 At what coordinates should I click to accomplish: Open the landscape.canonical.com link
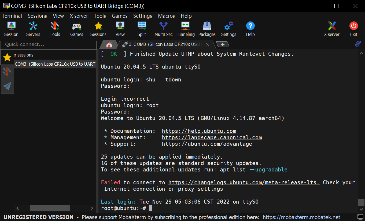[212, 137]
